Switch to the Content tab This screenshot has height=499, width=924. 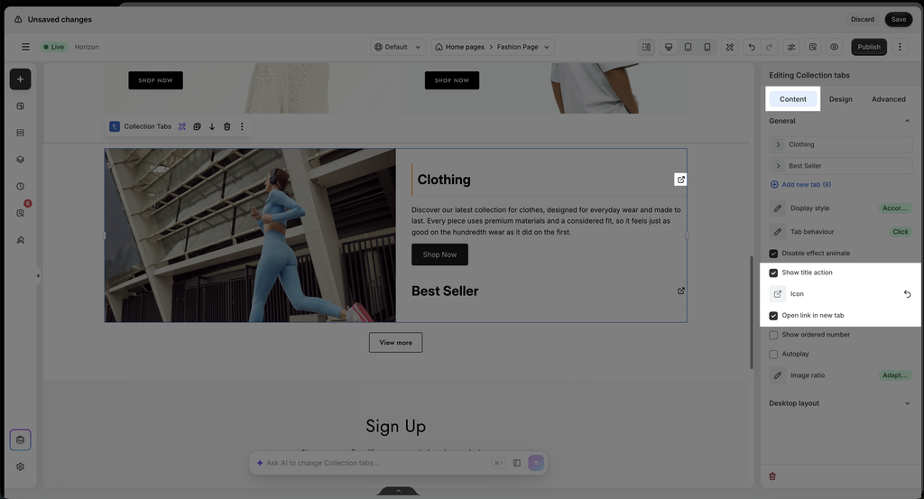pyautogui.click(x=792, y=99)
